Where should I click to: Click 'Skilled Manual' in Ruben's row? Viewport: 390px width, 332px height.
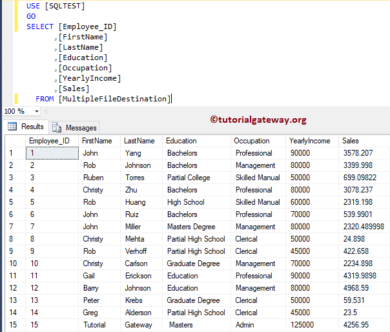click(258, 178)
